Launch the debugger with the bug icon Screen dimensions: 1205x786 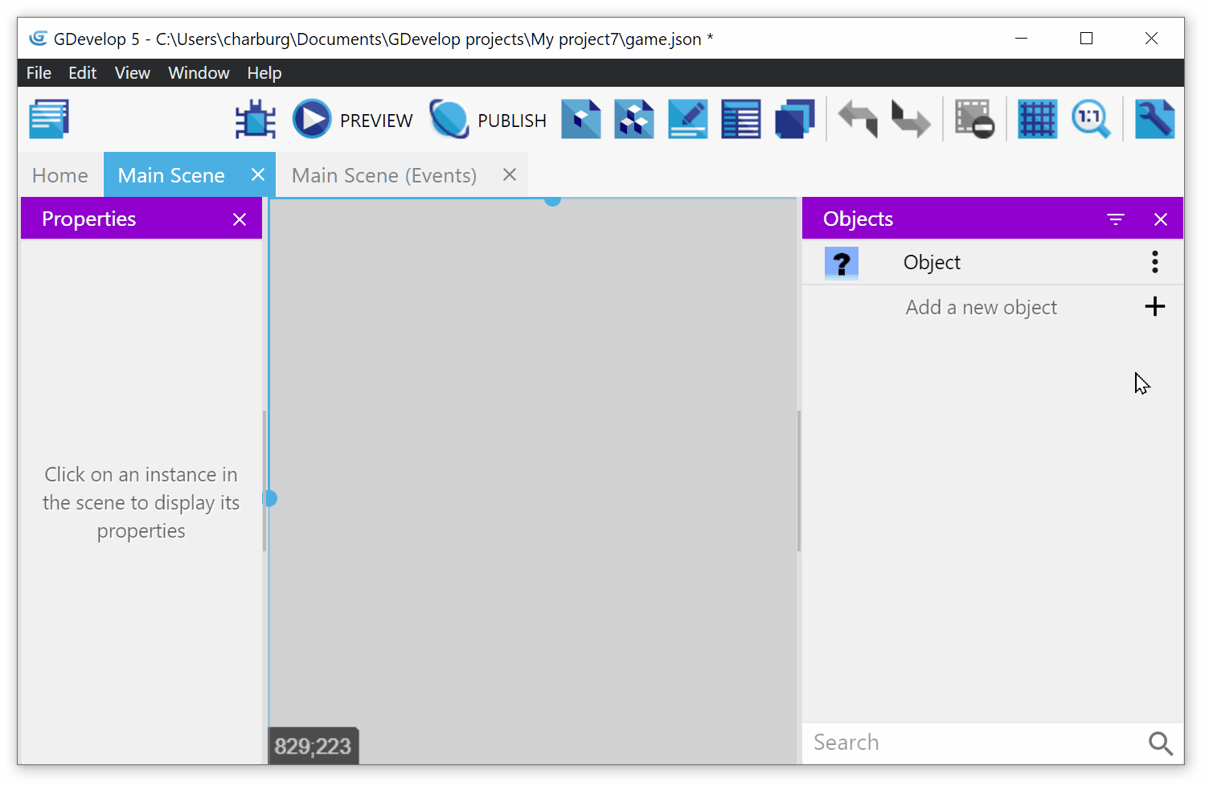tap(255, 118)
